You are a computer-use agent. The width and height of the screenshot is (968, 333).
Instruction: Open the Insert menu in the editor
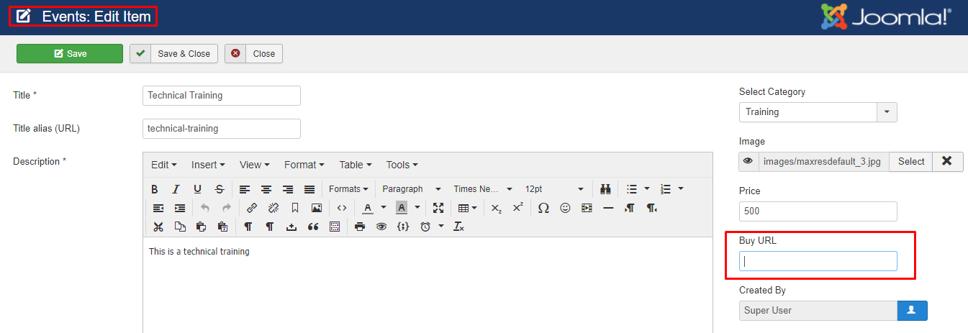(208, 165)
